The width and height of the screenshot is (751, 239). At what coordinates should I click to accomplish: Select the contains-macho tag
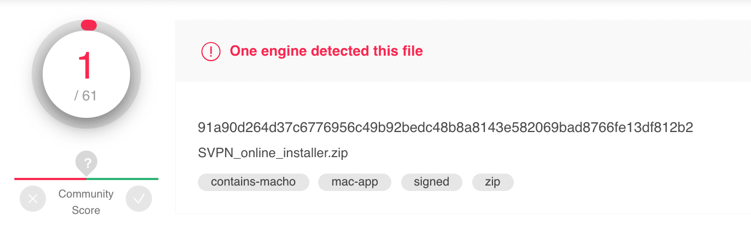click(254, 182)
